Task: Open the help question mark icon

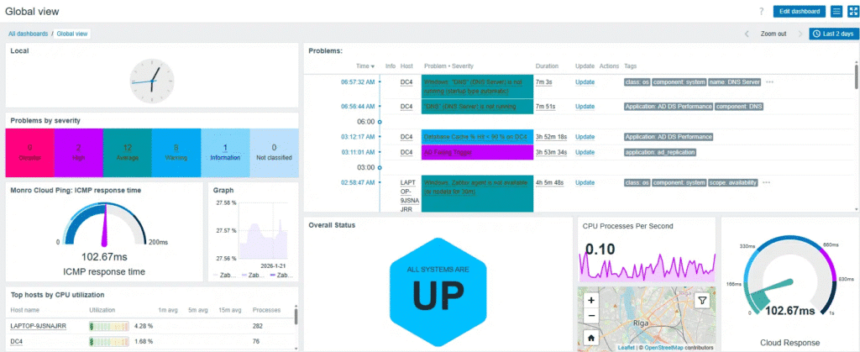Action: [x=761, y=12]
